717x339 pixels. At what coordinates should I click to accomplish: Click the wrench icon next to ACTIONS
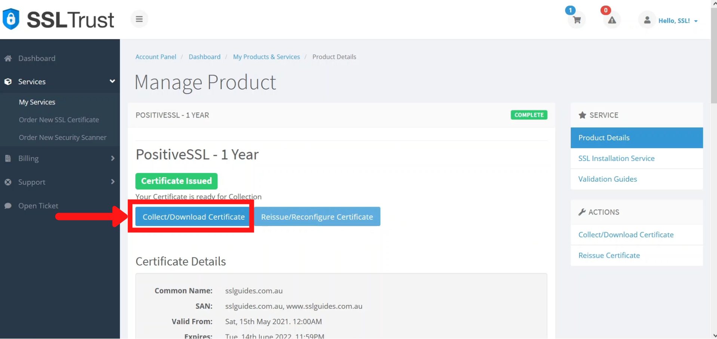pos(582,212)
